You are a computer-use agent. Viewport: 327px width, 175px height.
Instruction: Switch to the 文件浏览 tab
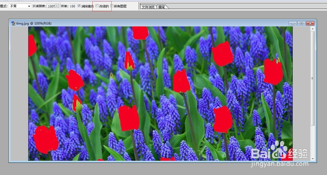click(148, 7)
